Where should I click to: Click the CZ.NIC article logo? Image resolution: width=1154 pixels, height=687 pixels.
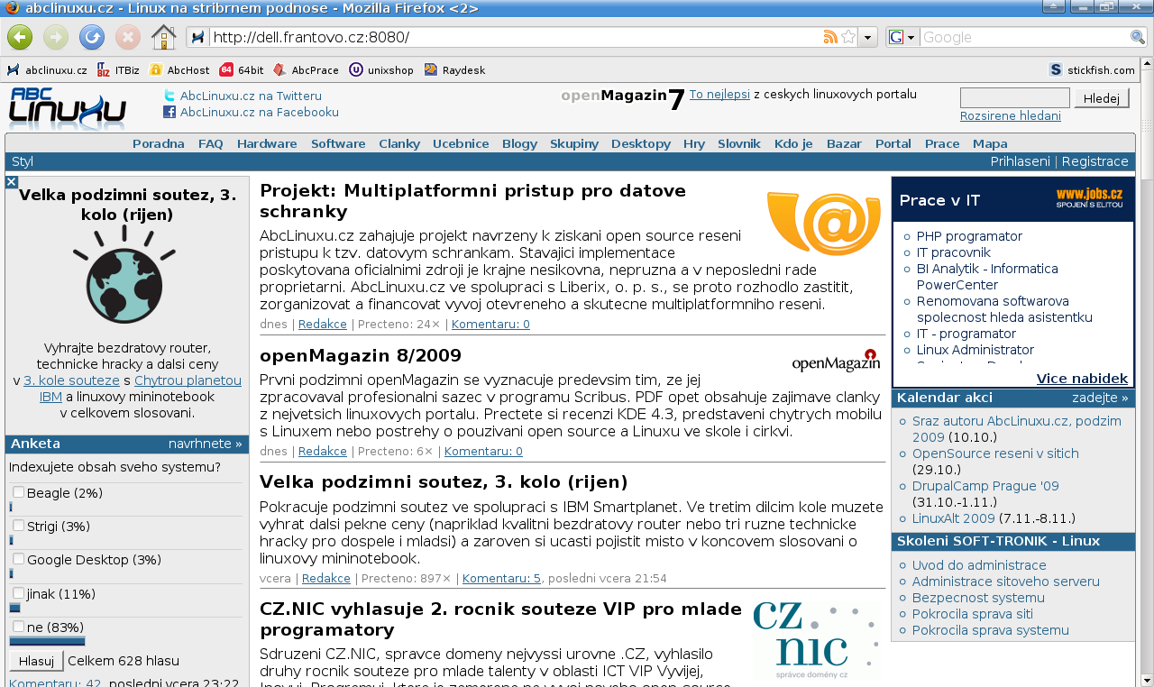(x=816, y=641)
